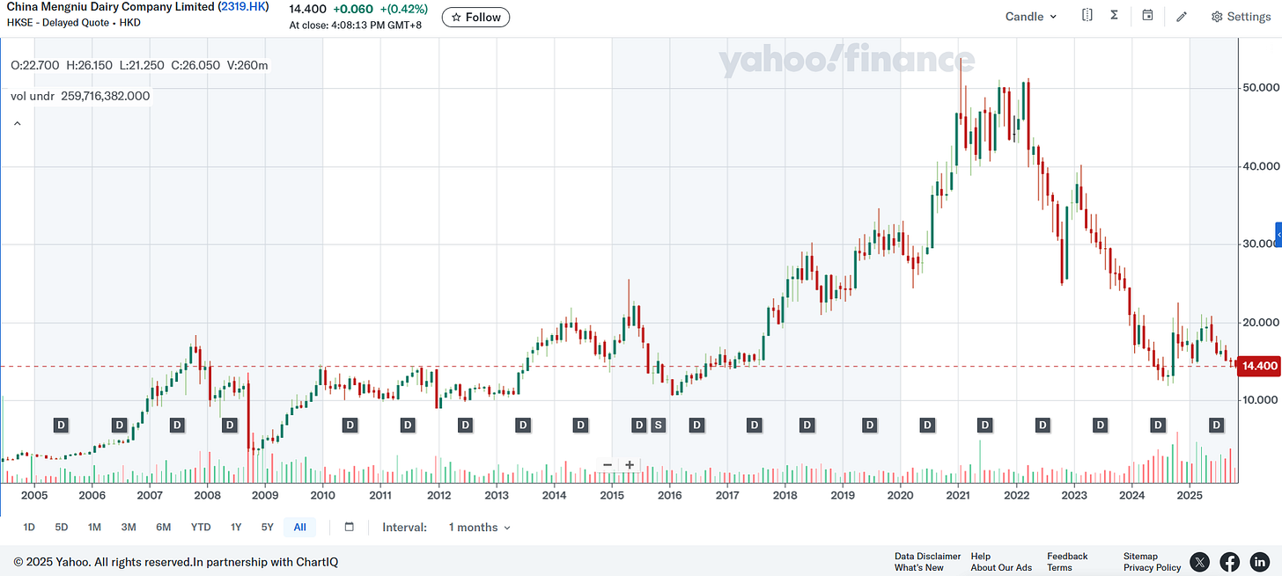Choose the YTD range
The height and width of the screenshot is (576, 1282).
(x=201, y=528)
